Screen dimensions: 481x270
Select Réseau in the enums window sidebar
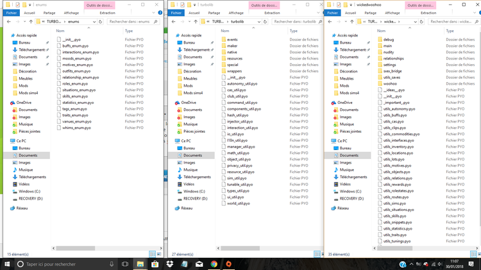(22, 208)
